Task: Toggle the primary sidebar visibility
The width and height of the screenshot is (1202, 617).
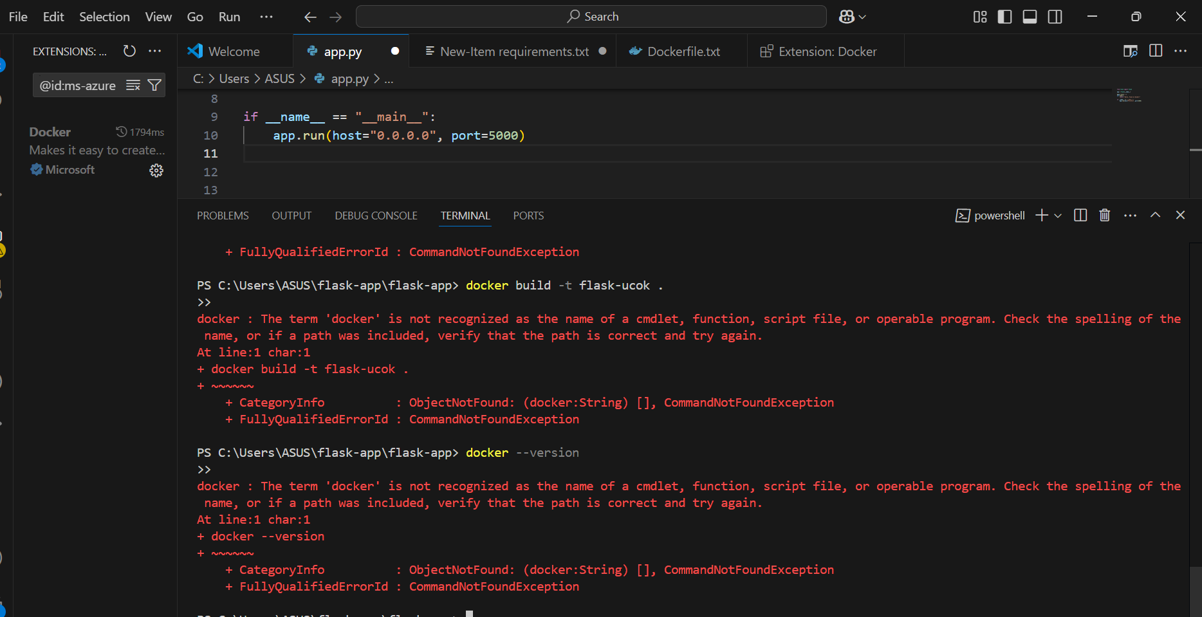Action: pyautogui.click(x=1004, y=17)
